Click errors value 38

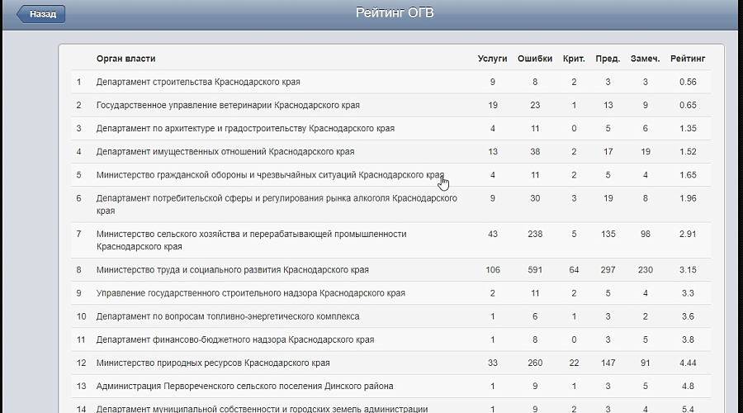(x=535, y=152)
